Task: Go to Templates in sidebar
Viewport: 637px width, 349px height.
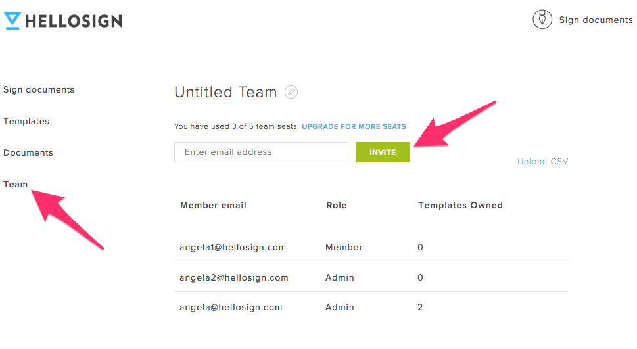Action: pyautogui.click(x=26, y=121)
